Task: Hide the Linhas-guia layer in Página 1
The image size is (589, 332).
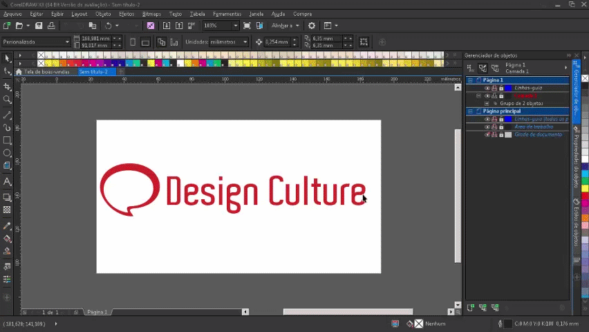Action: point(487,88)
